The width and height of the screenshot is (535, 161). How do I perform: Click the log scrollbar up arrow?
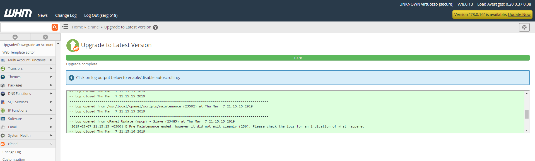click(527, 93)
